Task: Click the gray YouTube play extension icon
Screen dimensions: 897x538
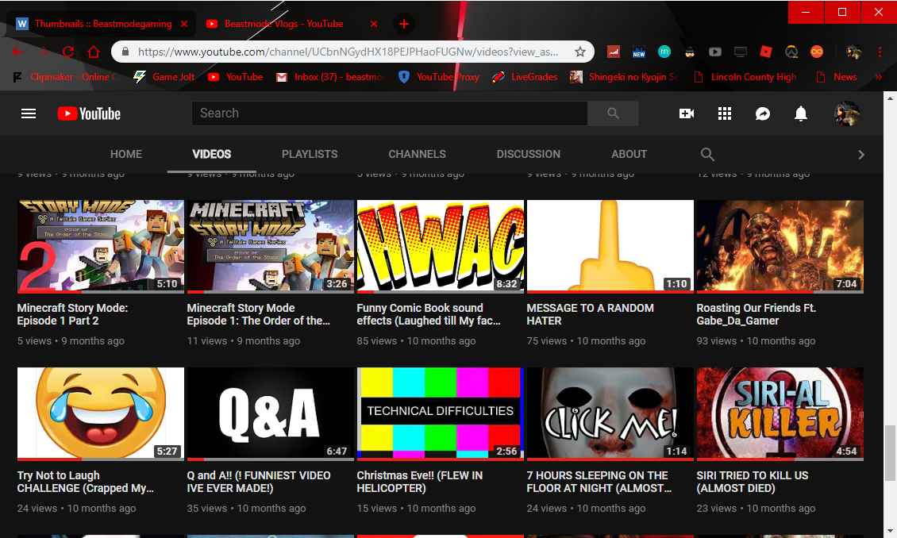Action: click(x=715, y=52)
